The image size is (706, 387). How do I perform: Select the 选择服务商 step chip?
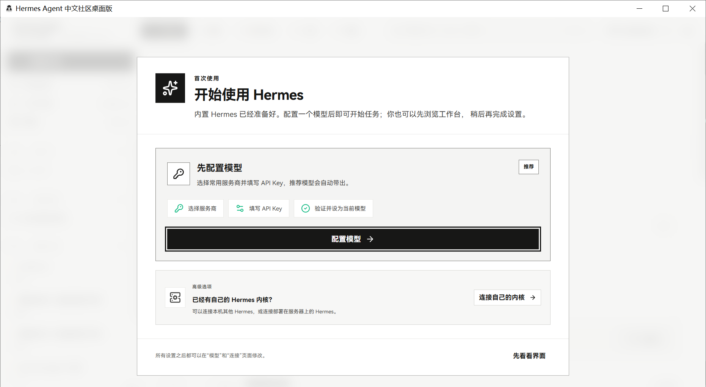click(x=195, y=208)
